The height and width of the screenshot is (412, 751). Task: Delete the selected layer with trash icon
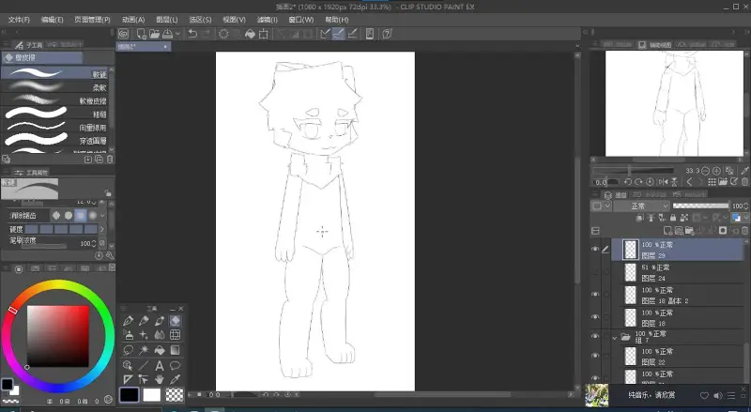744,231
